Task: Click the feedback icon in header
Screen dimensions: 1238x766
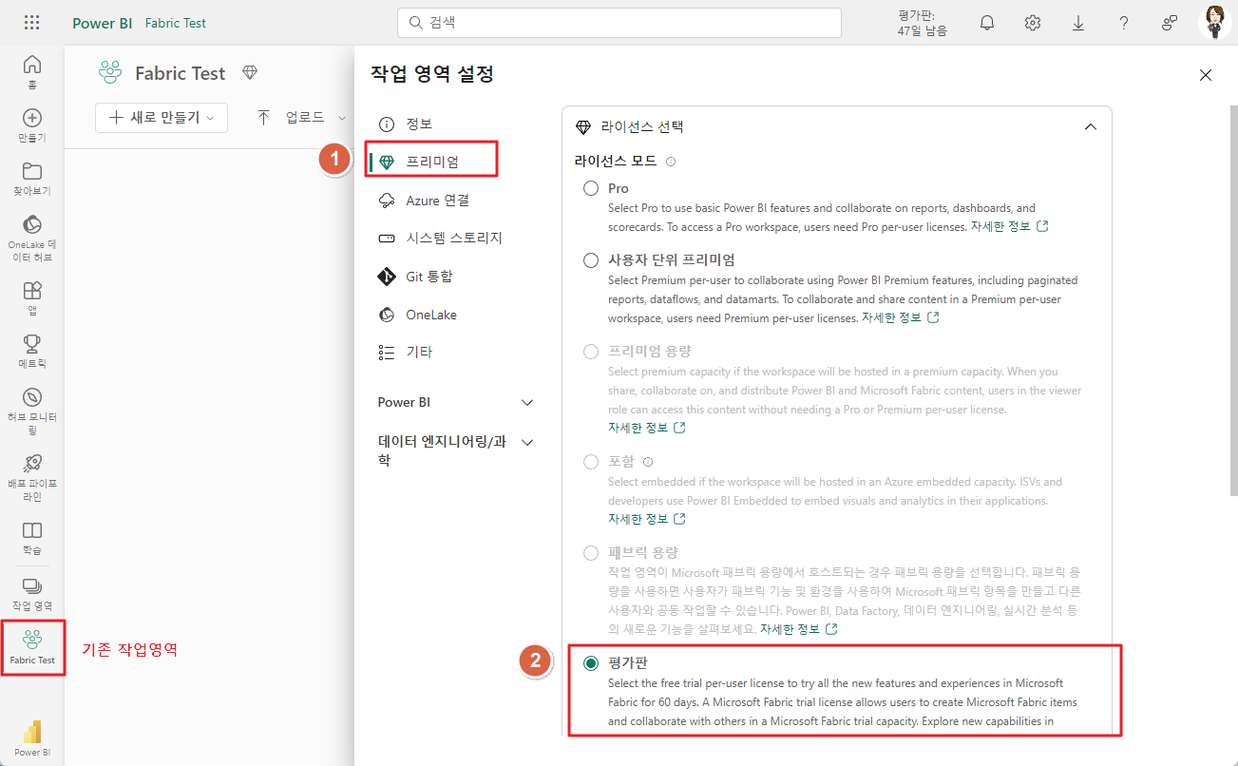Action: 1170,23
